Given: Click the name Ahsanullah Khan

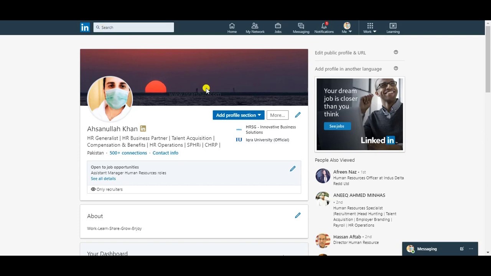Looking at the screenshot, I should 112,129.
